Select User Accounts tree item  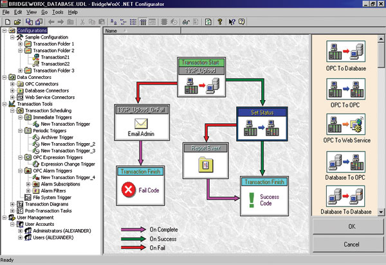tap(39, 224)
